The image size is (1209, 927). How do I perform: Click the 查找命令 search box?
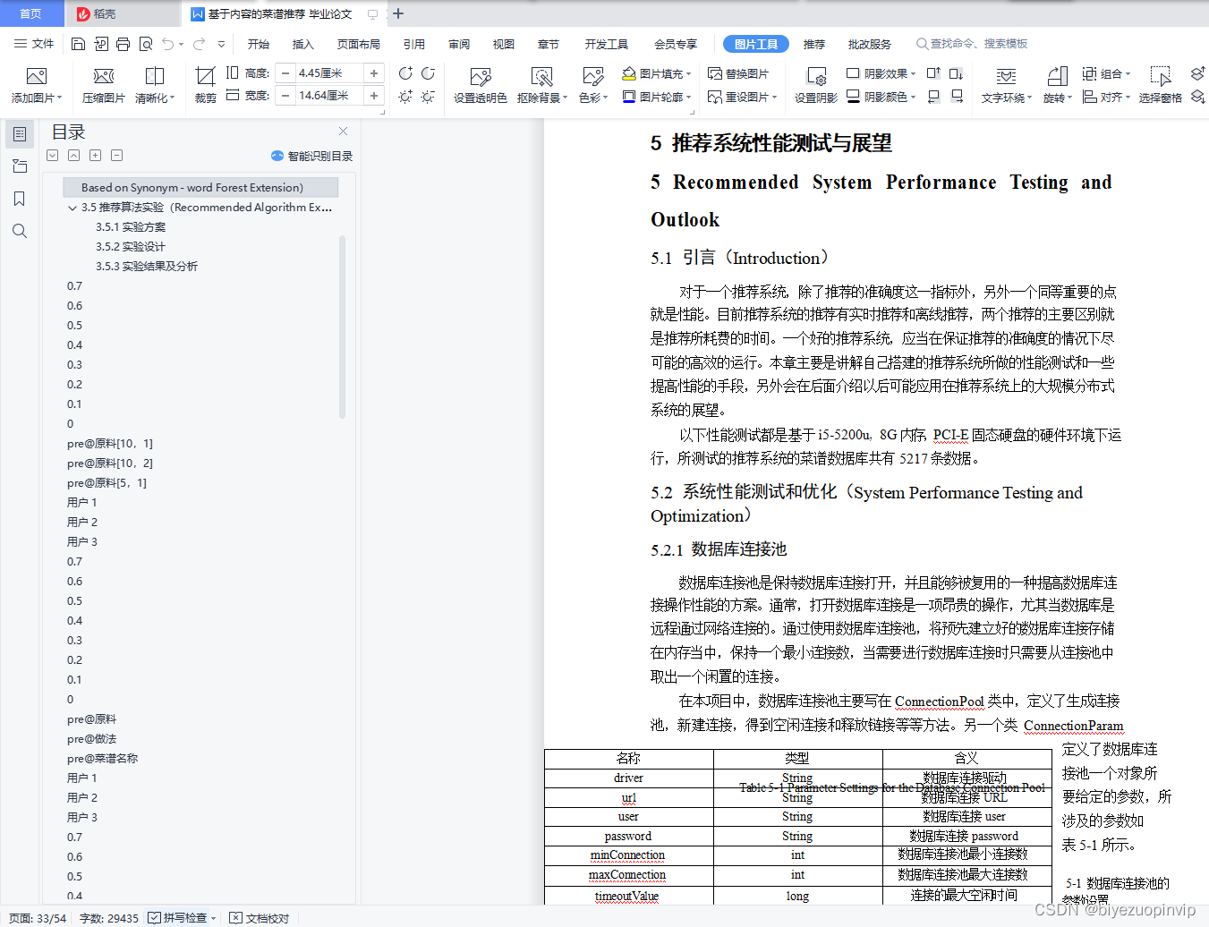972,43
